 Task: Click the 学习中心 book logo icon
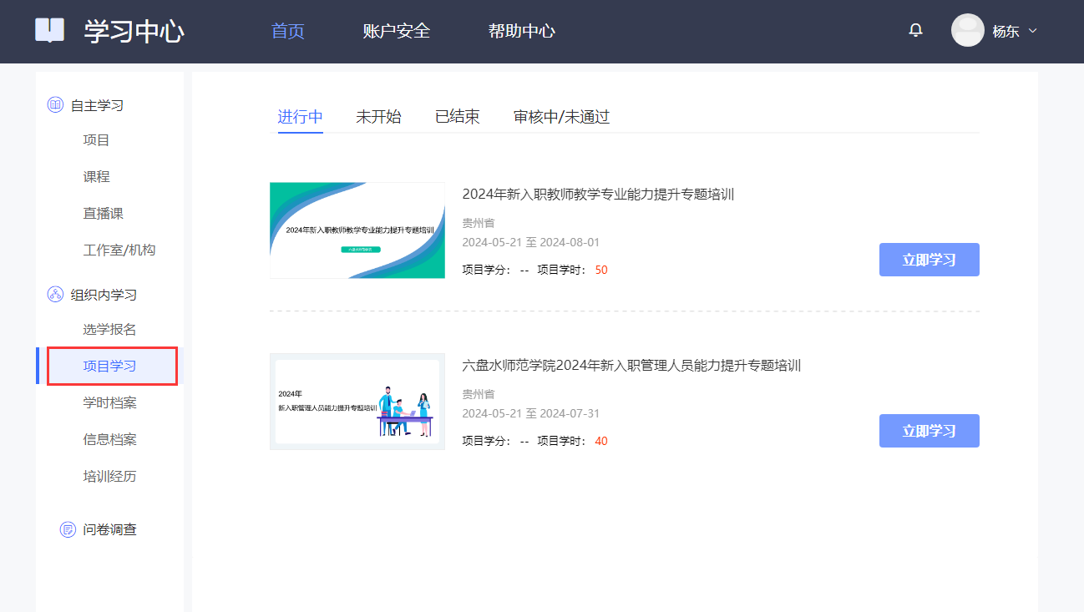49,31
